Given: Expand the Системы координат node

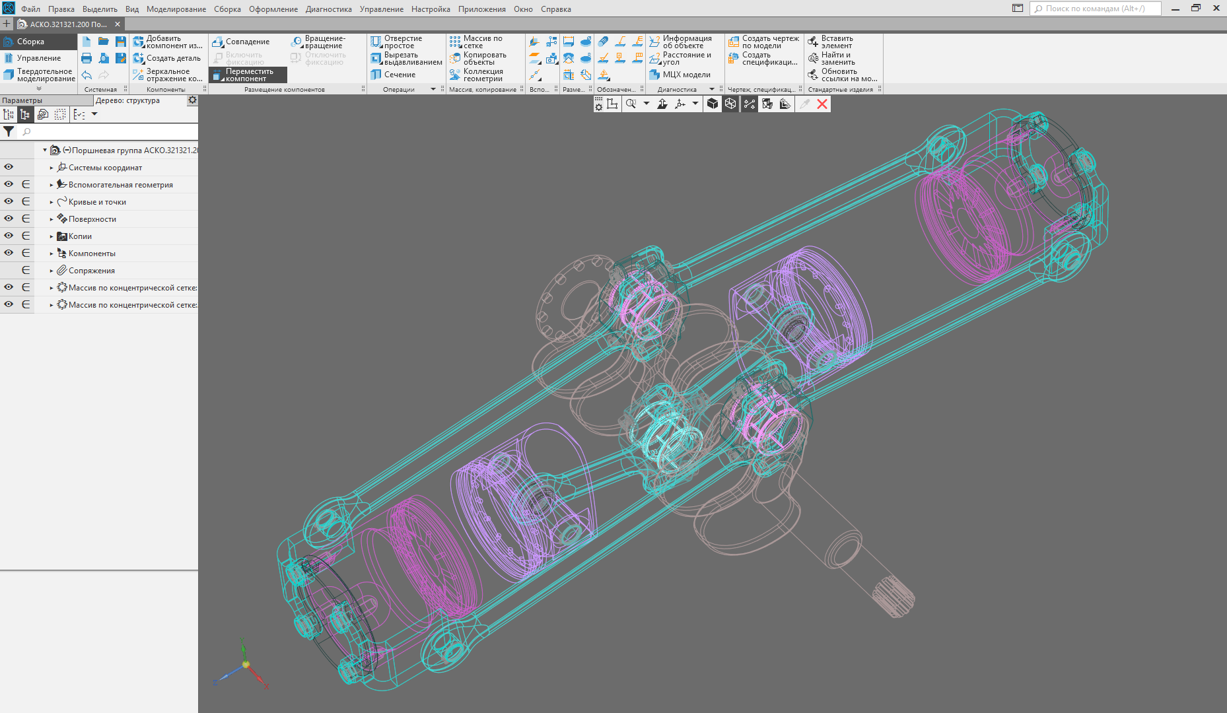Looking at the screenshot, I should [52, 168].
